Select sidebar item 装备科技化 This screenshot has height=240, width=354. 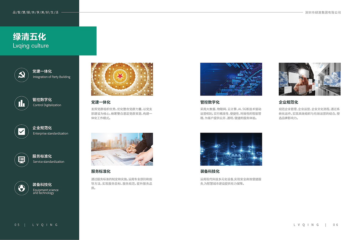42,184
